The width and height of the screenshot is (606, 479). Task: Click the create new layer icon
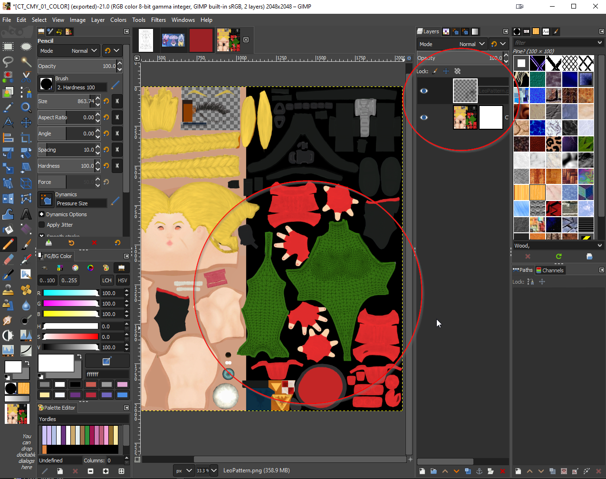click(422, 471)
